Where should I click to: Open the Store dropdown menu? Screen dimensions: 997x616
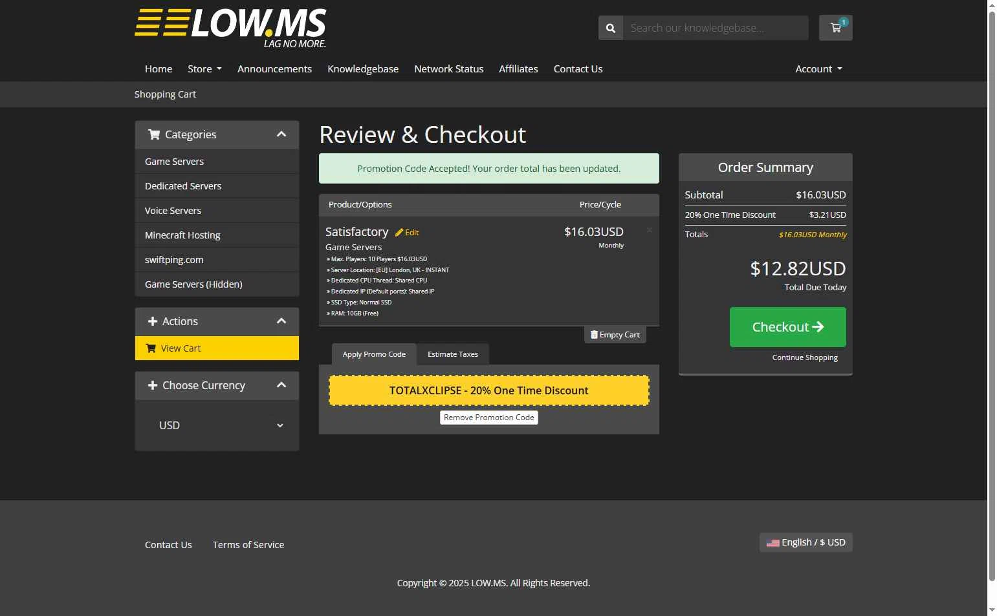pos(204,69)
